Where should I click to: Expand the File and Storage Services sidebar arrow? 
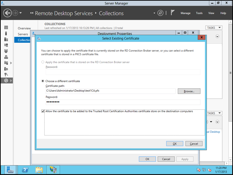[x=11, y=63]
